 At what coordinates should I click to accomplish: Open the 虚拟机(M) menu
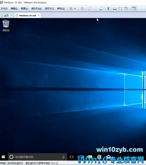pos(36,9)
